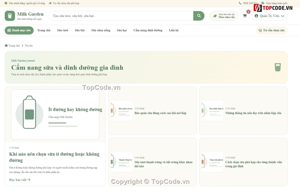Open Cẩm nang dinh dưỡng menu item
Viewport: 300px width, 191px height.
tap(148, 30)
